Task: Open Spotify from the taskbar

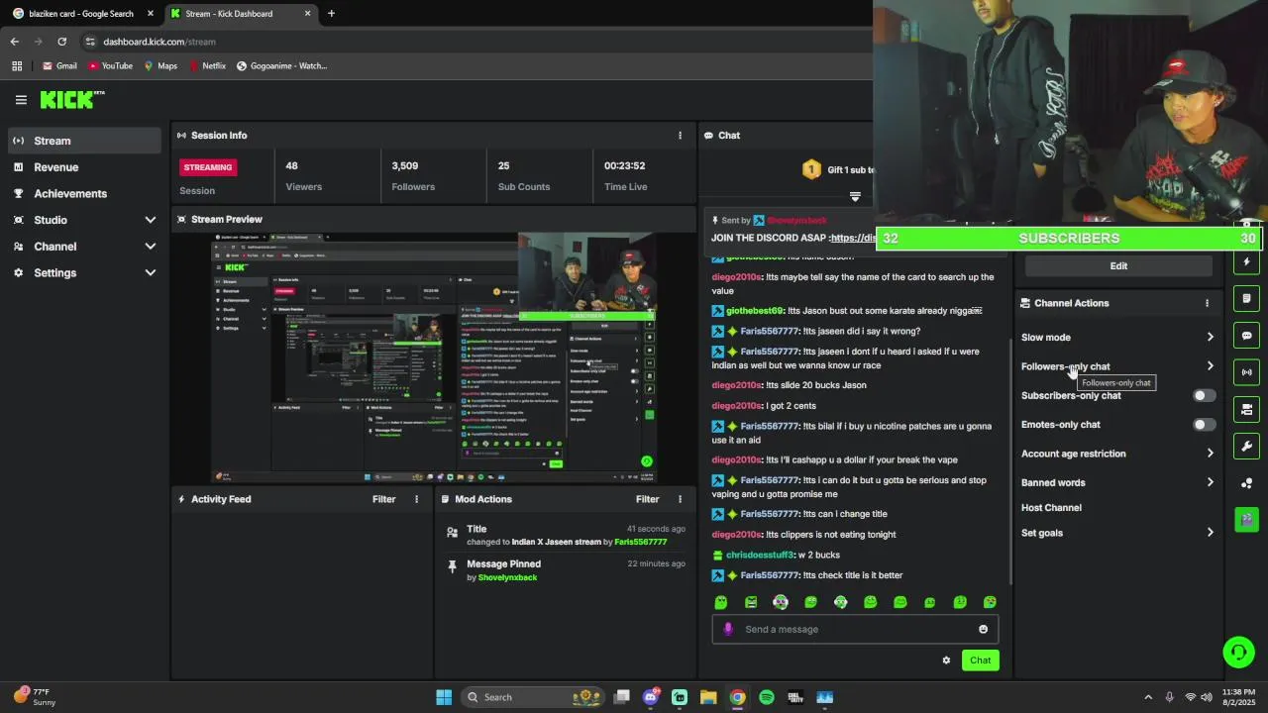Action: (x=767, y=697)
